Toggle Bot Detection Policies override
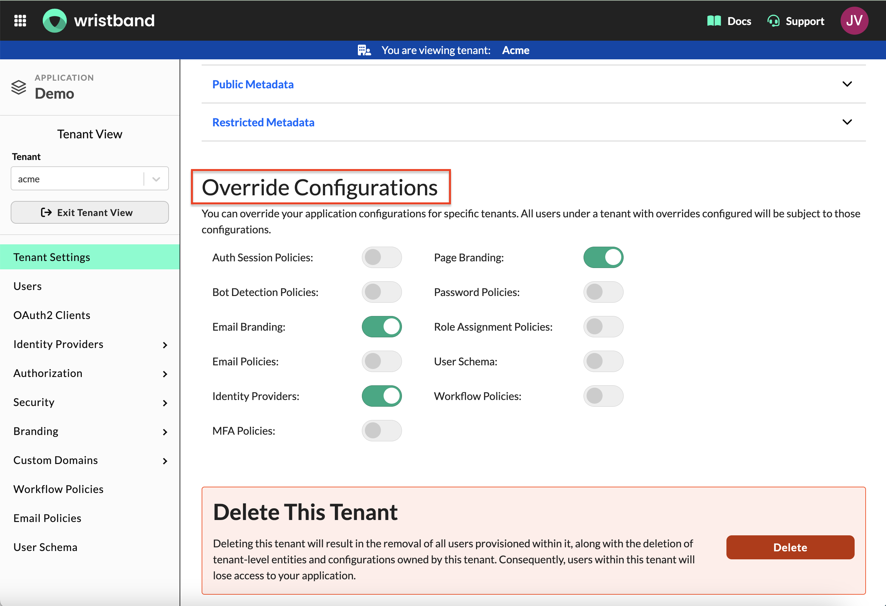Screen dimensions: 886x606 point(382,292)
